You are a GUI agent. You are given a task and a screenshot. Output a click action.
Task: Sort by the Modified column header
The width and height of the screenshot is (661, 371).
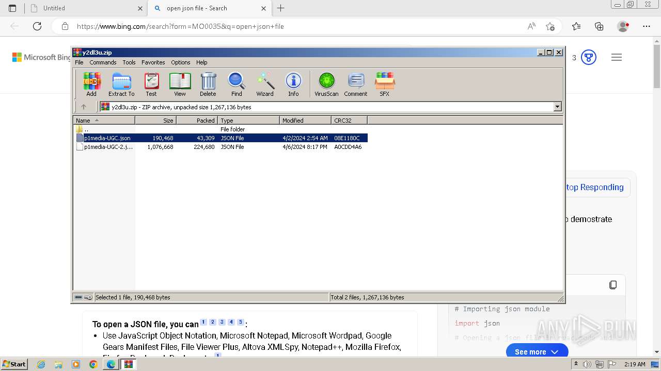pos(306,120)
